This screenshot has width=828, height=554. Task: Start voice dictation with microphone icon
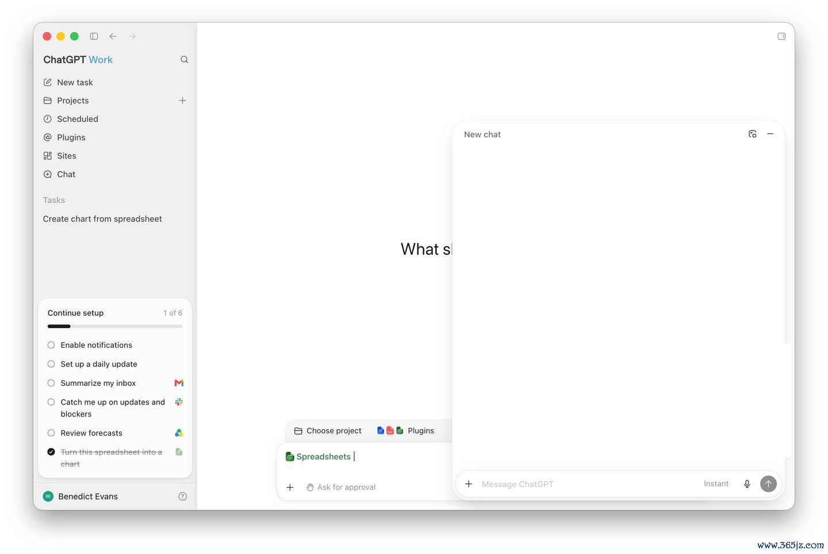747,484
